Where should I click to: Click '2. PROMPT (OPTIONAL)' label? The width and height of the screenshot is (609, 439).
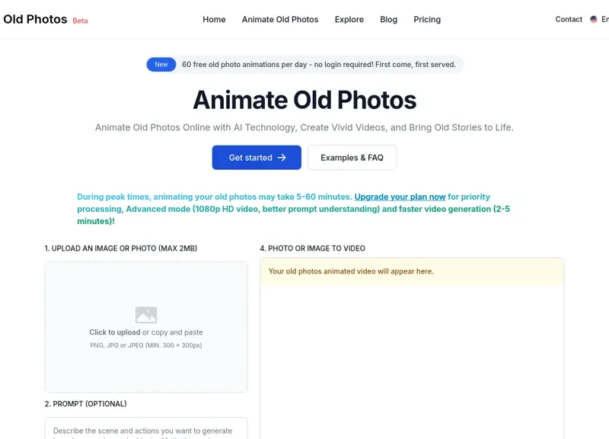85,404
